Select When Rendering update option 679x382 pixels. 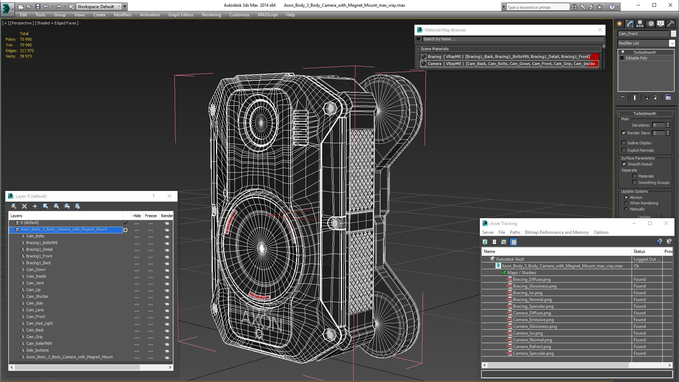(626, 203)
